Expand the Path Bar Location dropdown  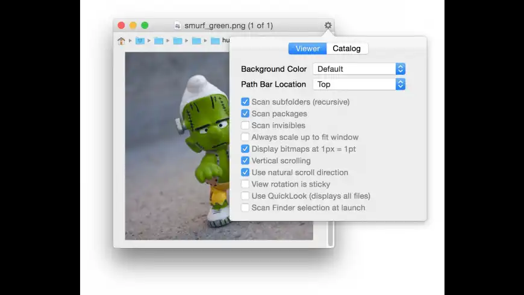[358, 84]
